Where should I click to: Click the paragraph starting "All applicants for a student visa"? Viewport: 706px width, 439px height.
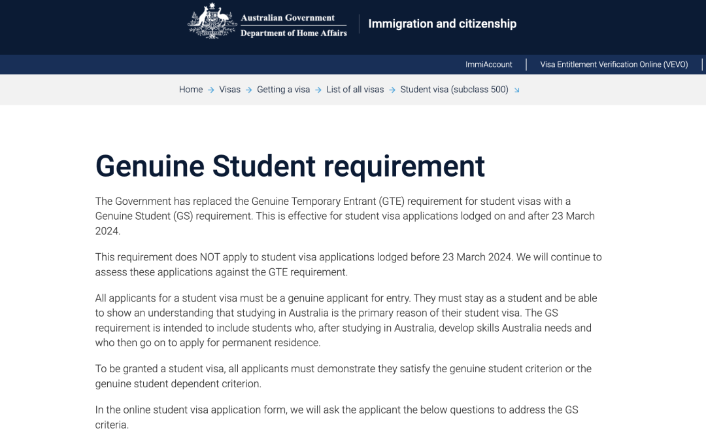(346, 320)
